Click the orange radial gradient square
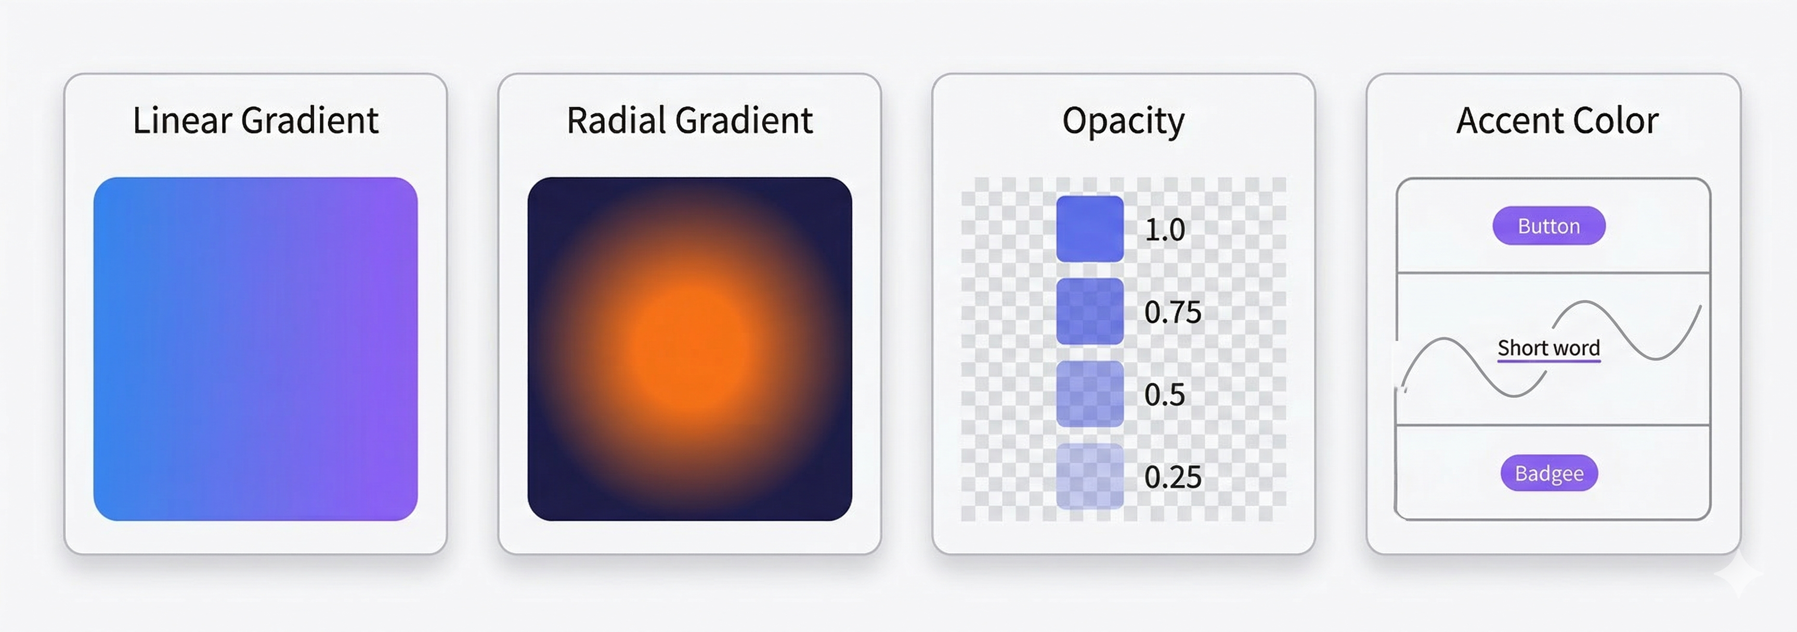Viewport: 1797px width, 632px height. click(x=689, y=349)
